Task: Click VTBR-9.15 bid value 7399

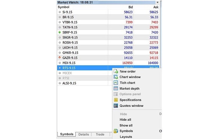Action: click(129, 22)
